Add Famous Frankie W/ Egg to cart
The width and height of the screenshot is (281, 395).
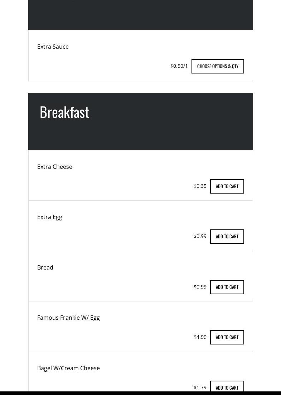click(227, 337)
